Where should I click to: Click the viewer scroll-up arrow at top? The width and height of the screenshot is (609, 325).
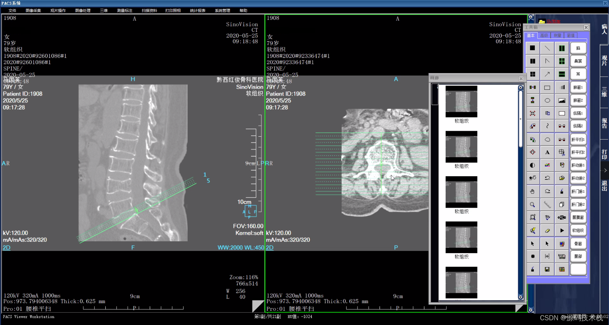(x=531, y=17)
